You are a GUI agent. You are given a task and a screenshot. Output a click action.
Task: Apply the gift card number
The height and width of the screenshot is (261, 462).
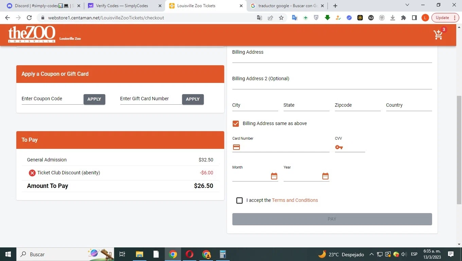(x=193, y=99)
